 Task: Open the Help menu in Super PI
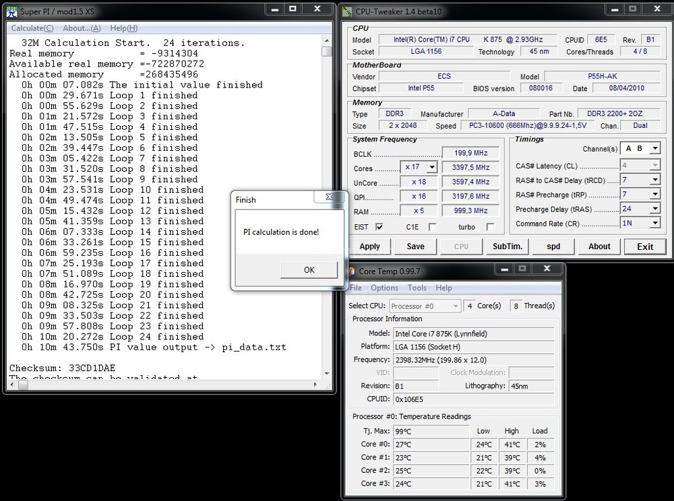(x=124, y=28)
